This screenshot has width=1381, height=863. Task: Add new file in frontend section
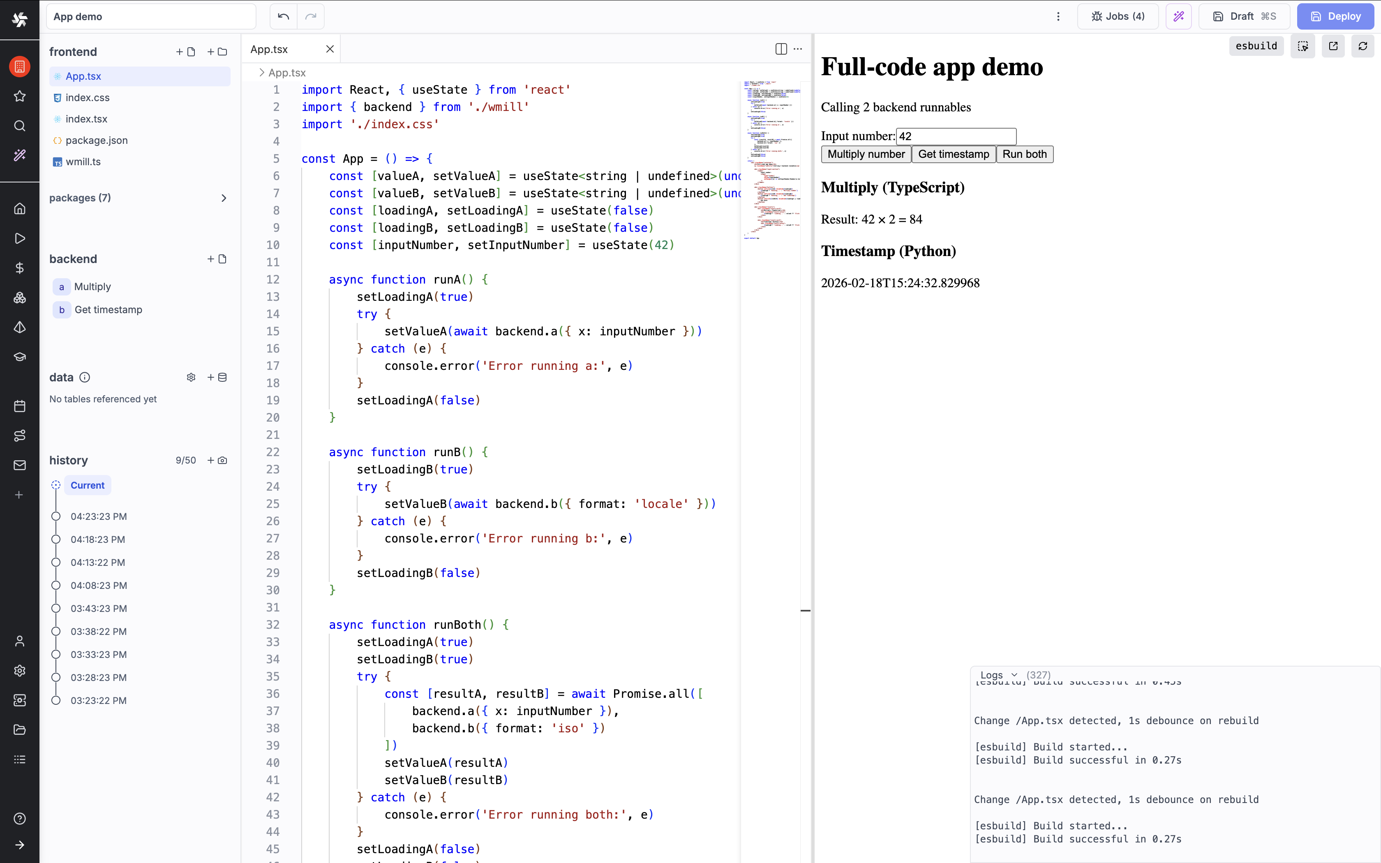coord(186,52)
